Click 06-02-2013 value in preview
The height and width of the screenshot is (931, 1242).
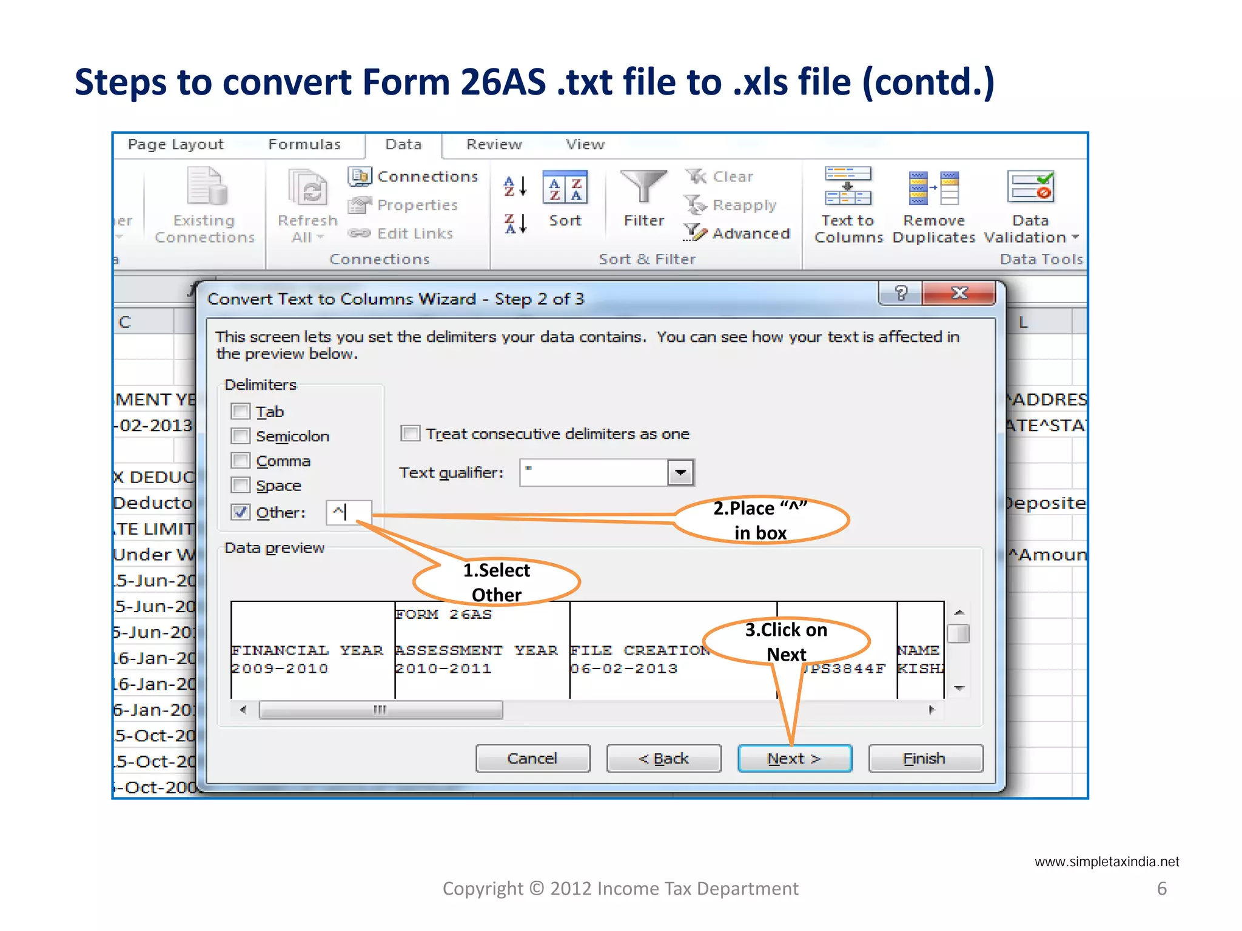[x=624, y=669]
